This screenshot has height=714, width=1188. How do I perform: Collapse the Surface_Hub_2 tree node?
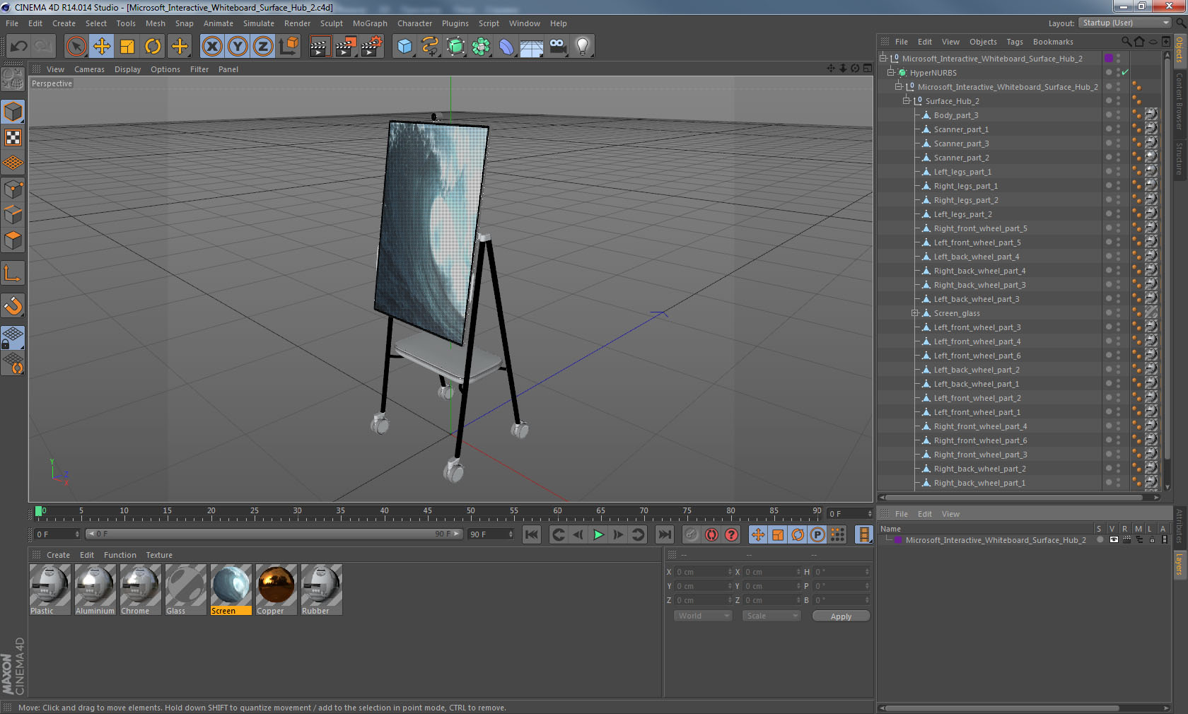click(x=906, y=101)
